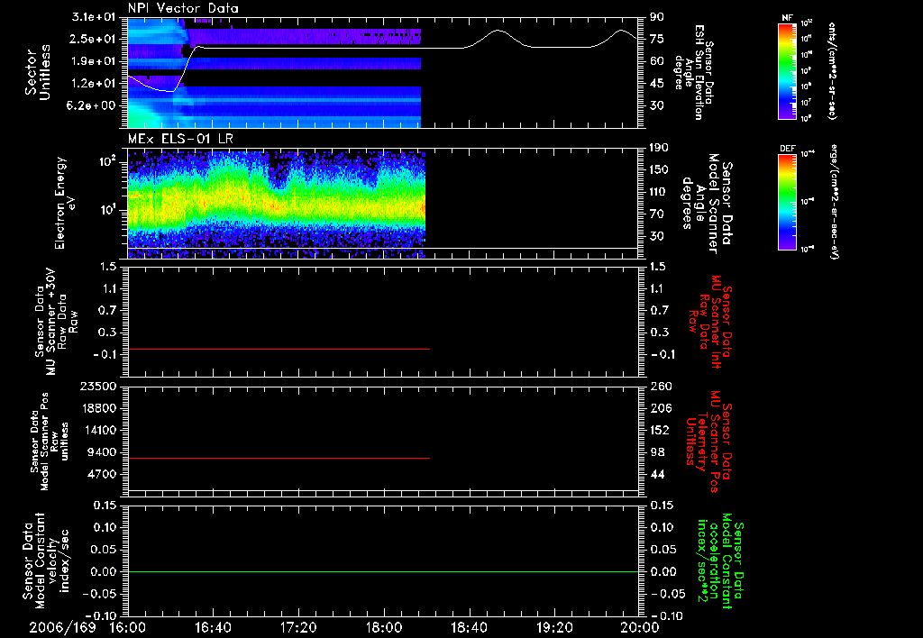Click the 3.1e+01 sector tick value

click(94, 16)
